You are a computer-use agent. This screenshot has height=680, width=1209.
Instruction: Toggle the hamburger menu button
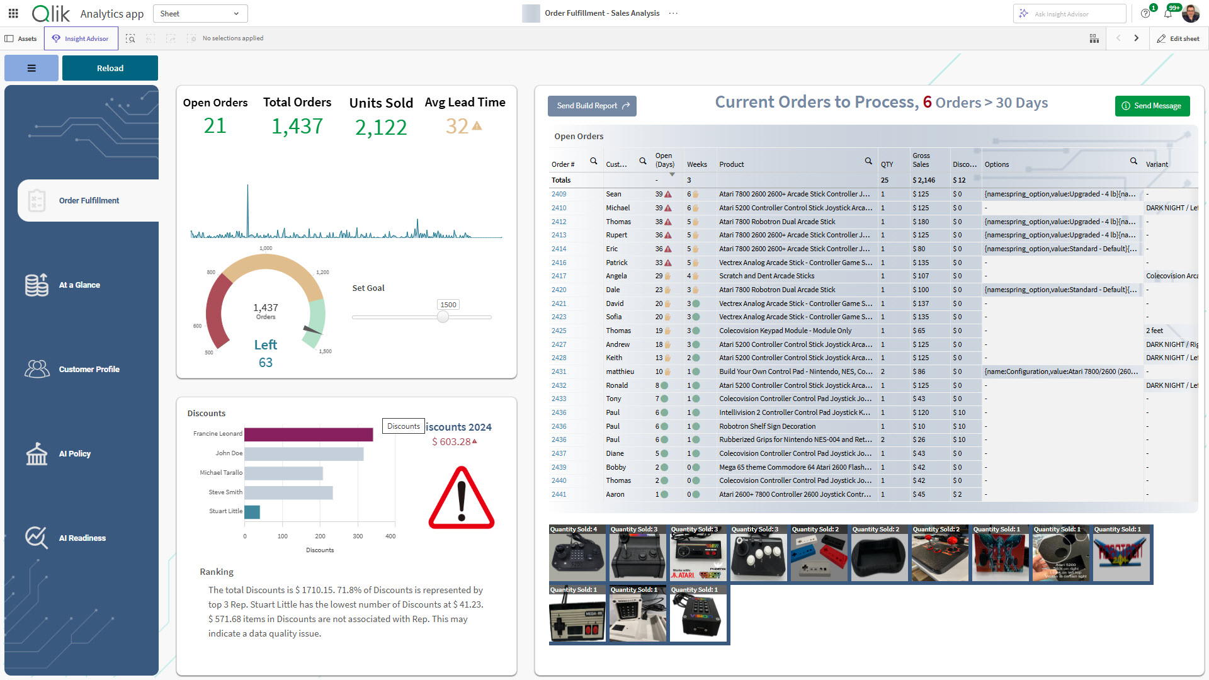coord(31,68)
